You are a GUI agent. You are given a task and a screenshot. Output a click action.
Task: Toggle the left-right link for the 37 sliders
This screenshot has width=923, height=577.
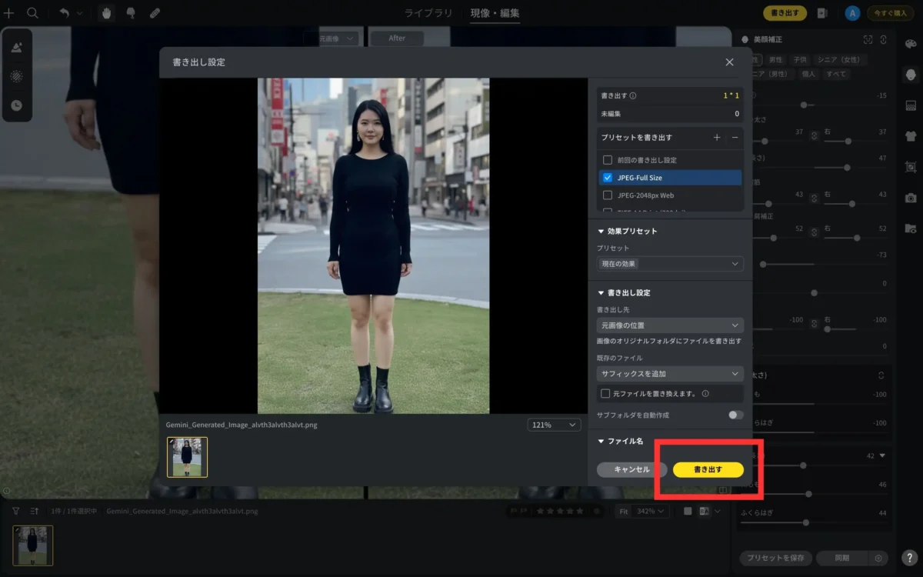pos(814,135)
